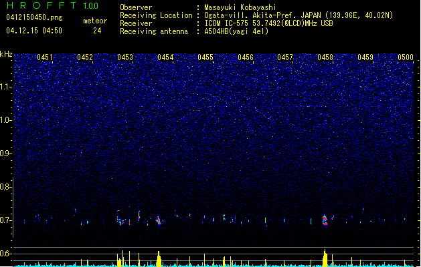Click the ICOM IC-575 receiver text
This screenshot has height=267, width=421.
pos(269,23)
